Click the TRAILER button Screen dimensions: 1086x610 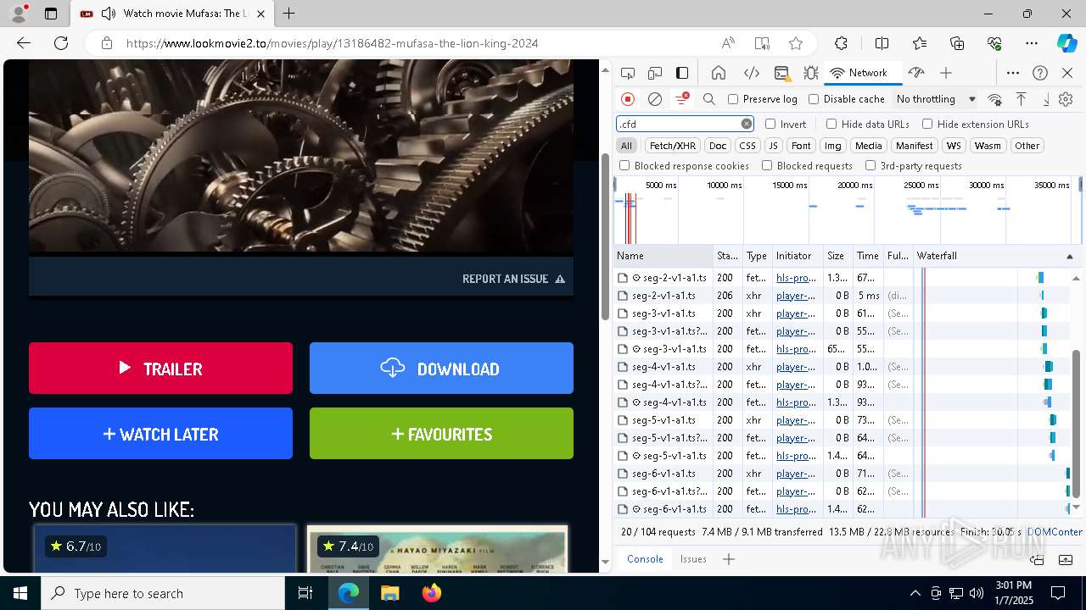pyautogui.click(x=160, y=369)
